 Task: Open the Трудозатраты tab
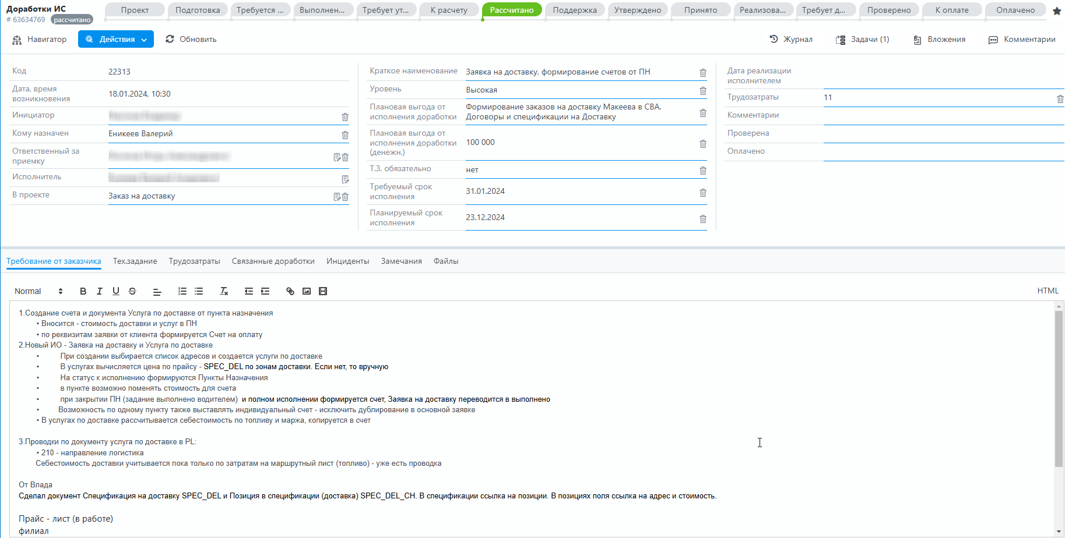click(194, 261)
